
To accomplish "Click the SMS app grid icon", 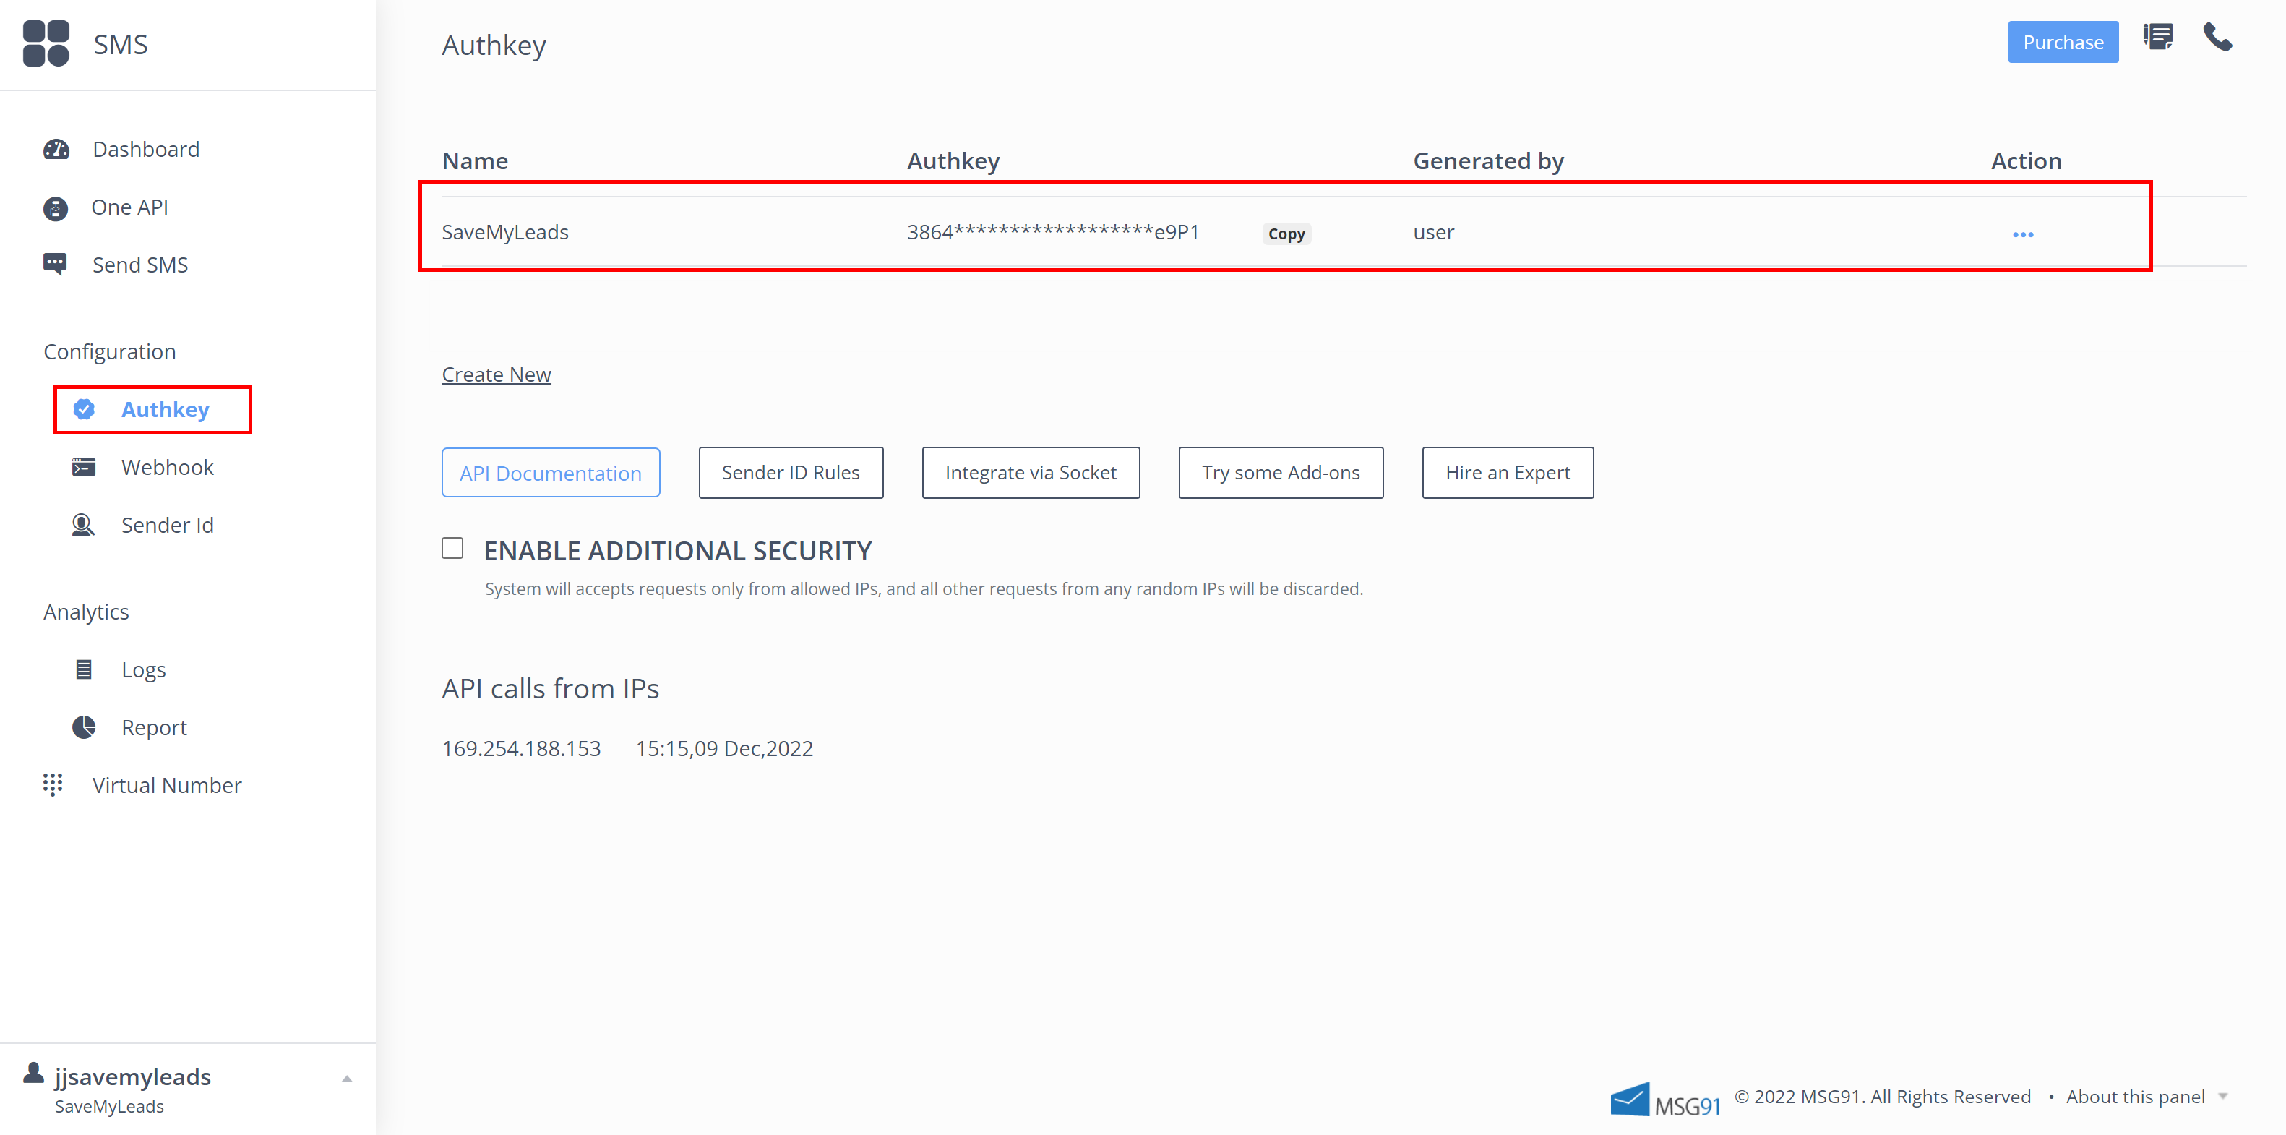I will click(46, 43).
